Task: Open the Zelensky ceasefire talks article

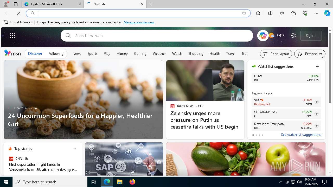Action: 204,120
